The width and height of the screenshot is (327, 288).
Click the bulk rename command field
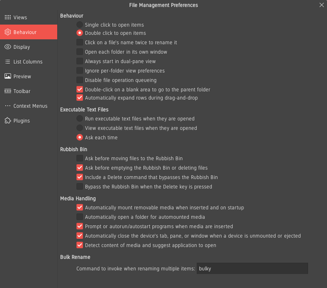click(252, 268)
